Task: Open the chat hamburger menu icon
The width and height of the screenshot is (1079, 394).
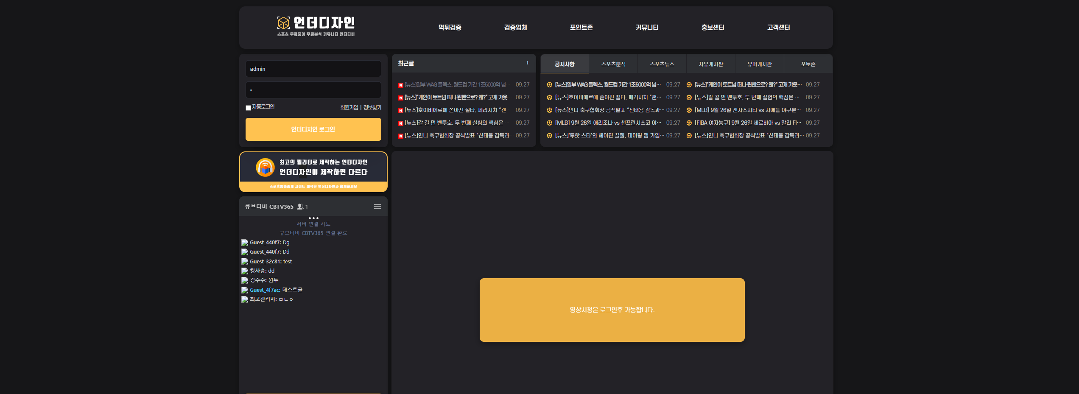Action: tap(377, 207)
